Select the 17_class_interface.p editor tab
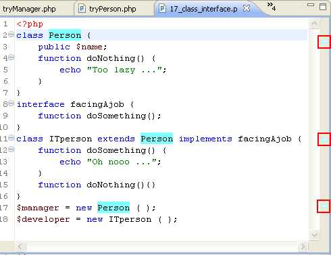The image size is (331, 255). tap(203, 9)
